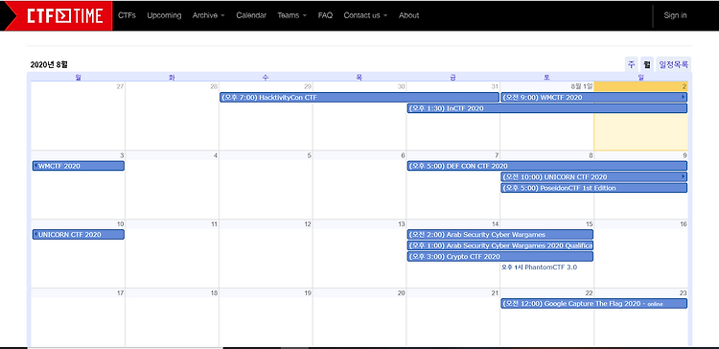The height and width of the screenshot is (349, 719).
Task: Open the HacktivityCon CTF event
Action: 359,97
